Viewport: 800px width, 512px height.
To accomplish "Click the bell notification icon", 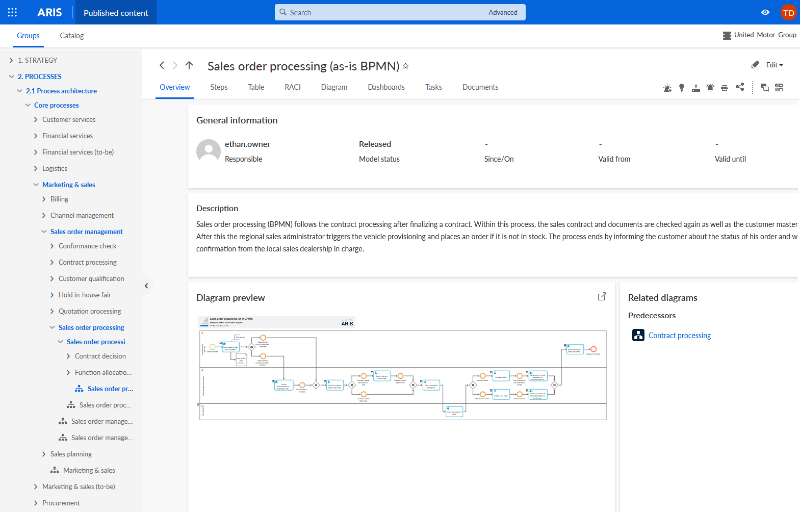I will click(710, 88).
